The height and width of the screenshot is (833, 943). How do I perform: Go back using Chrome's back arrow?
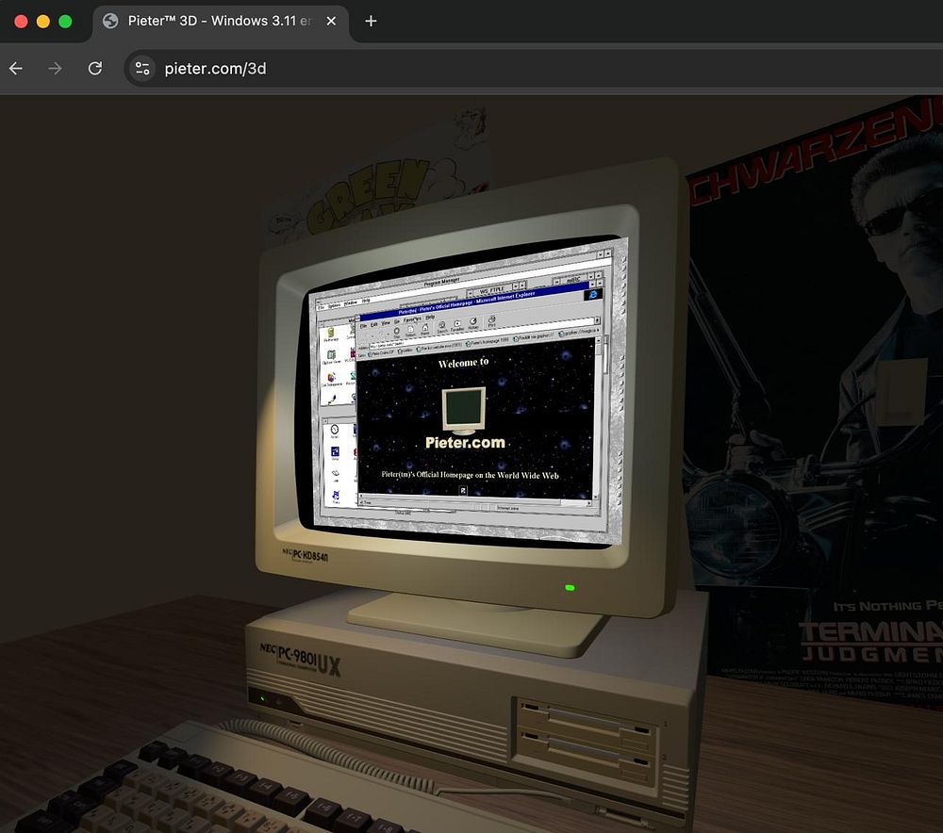click(x=16, y=69)
